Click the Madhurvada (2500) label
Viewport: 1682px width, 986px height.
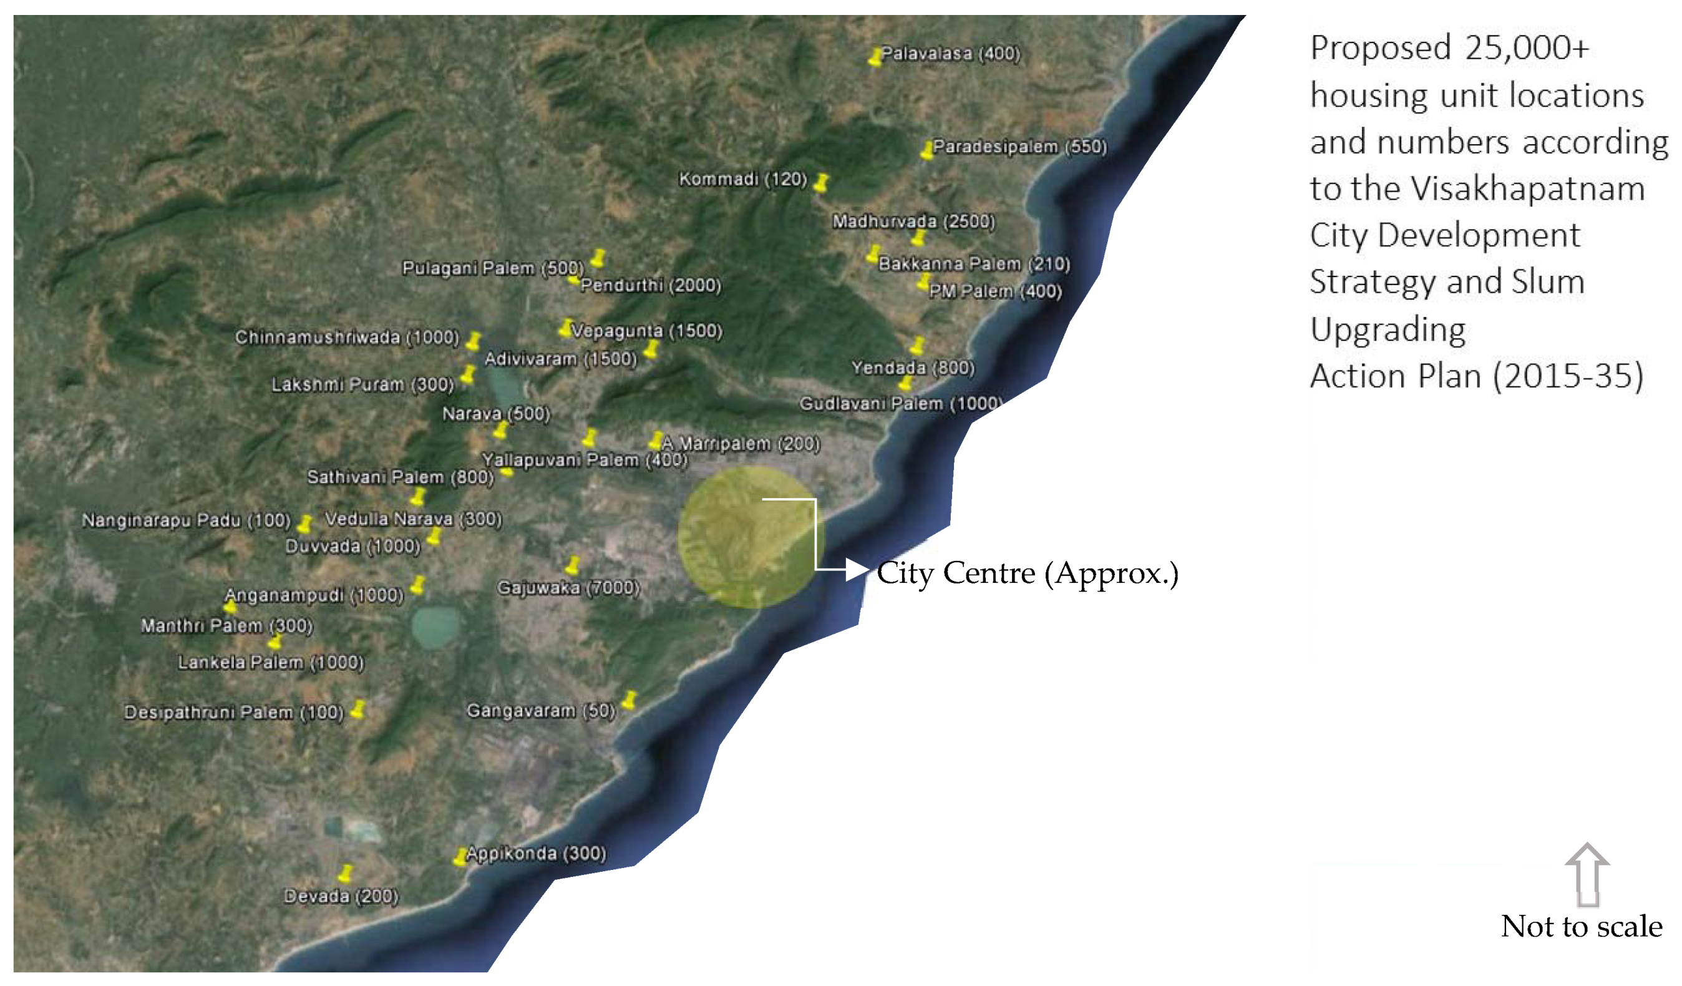coord(913,222)
